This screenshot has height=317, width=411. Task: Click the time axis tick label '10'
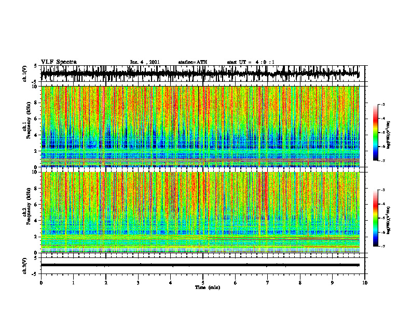(x=365, y=283)
